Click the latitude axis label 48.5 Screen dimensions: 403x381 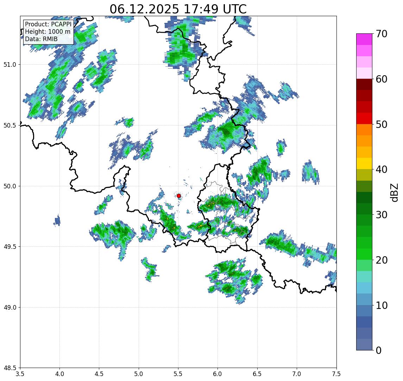click(x=10, y=368)
